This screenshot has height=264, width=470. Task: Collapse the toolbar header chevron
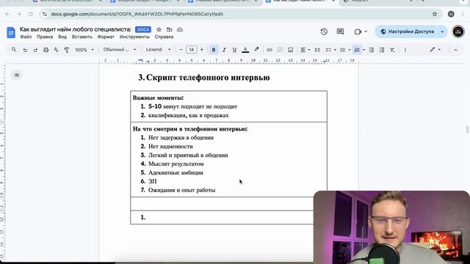click(455, 50)
